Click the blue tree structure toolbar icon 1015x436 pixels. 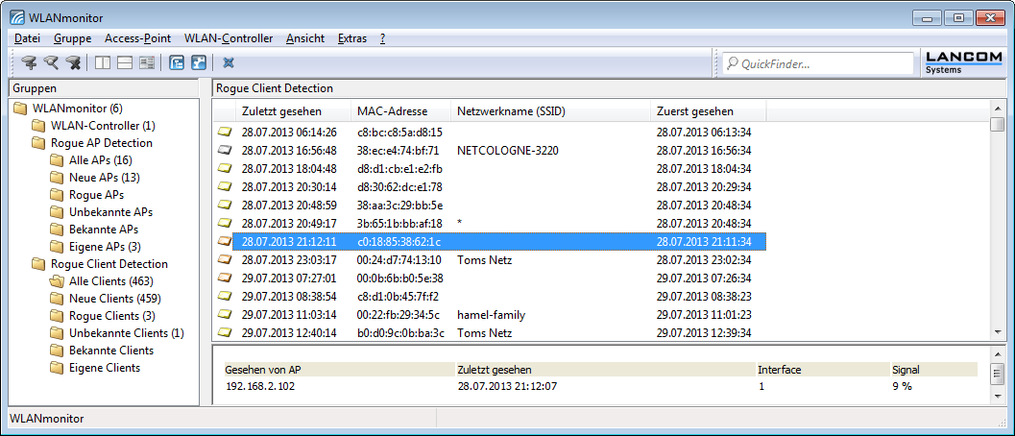point(177,63)
